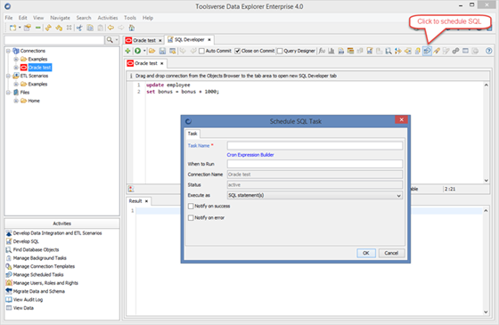Open the blue help question mark icon
Viewport: 499px width, 325px height.
point(489,51)
